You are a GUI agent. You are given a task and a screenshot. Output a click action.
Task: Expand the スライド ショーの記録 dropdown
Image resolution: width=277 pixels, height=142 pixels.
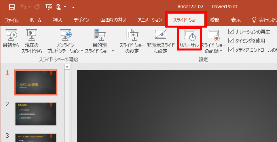221,51
